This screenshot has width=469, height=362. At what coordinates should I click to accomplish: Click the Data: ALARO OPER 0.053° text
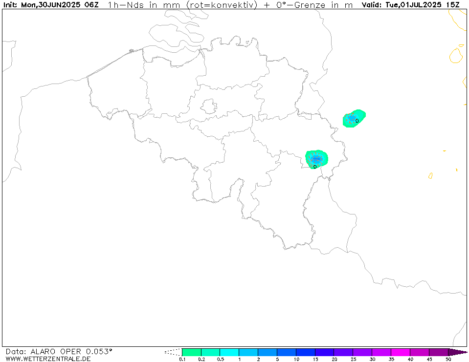point(59,352)
